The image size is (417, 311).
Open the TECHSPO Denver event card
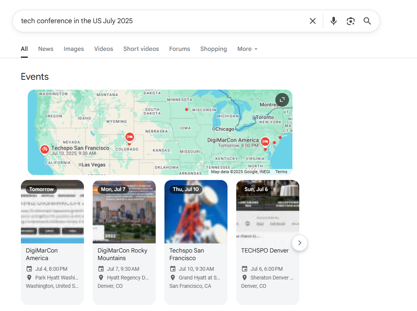click(265, 251)
